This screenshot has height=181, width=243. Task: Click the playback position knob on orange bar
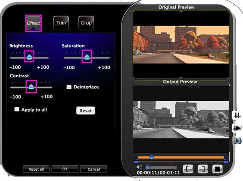pyautogui.click(x=152, y=157)
